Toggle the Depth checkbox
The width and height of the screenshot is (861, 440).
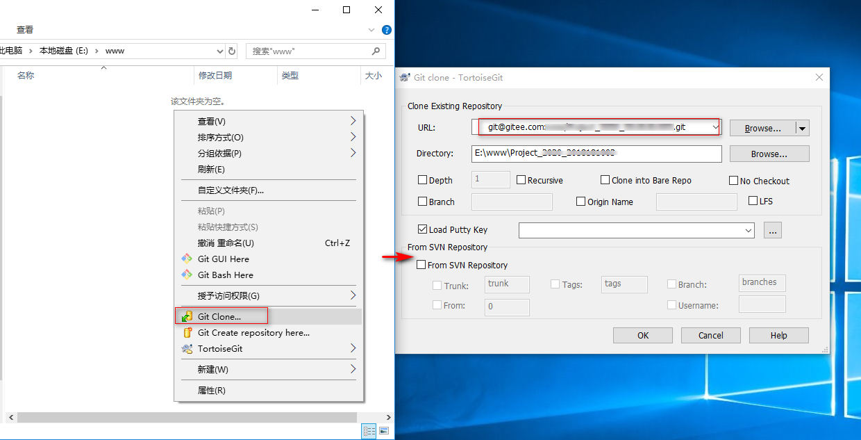point(422,180)
